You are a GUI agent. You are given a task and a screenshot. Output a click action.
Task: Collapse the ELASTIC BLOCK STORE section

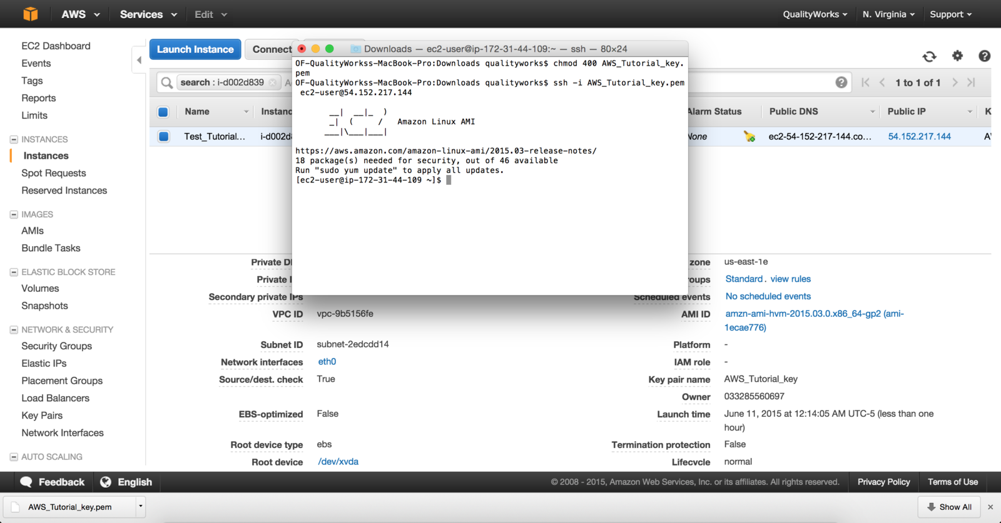tap(14, 272)
